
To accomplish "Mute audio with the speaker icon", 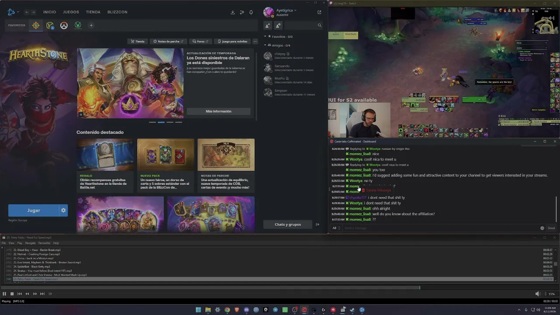I will 538,294.
